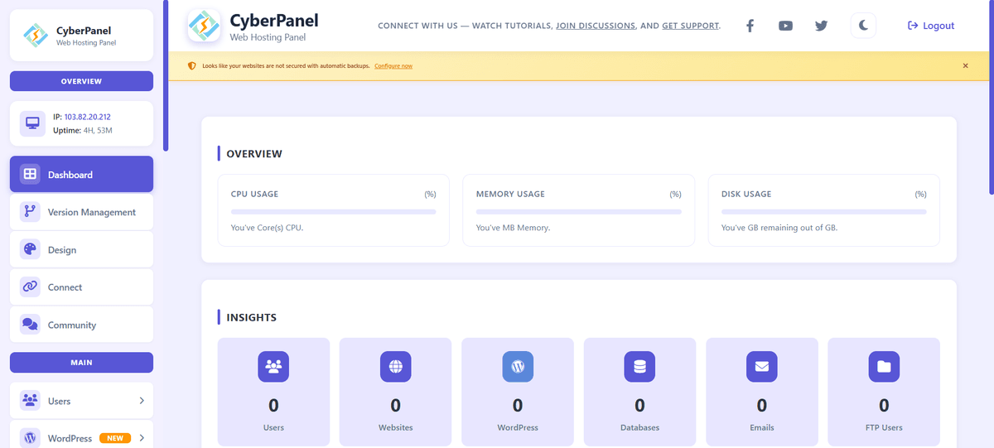Click the Users insights icon
The width and height of the screenshot is (994, 448).
(273, 367)
